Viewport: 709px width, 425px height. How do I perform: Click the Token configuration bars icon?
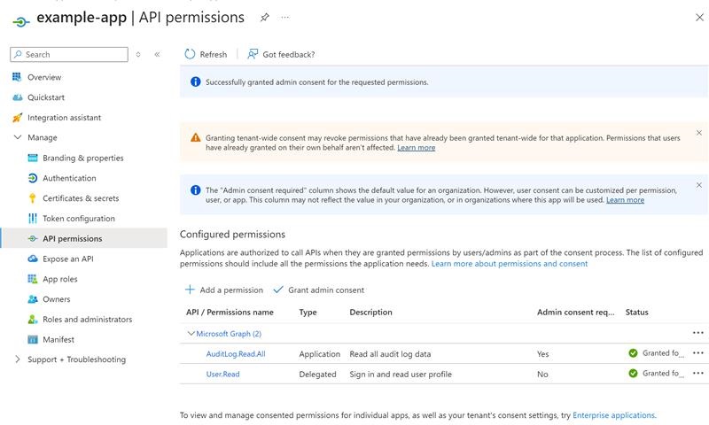(33, 219)
